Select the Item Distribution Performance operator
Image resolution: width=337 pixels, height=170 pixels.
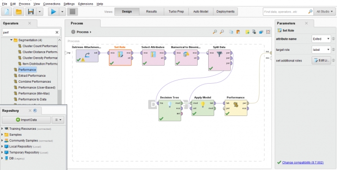[x=38, y=64]
